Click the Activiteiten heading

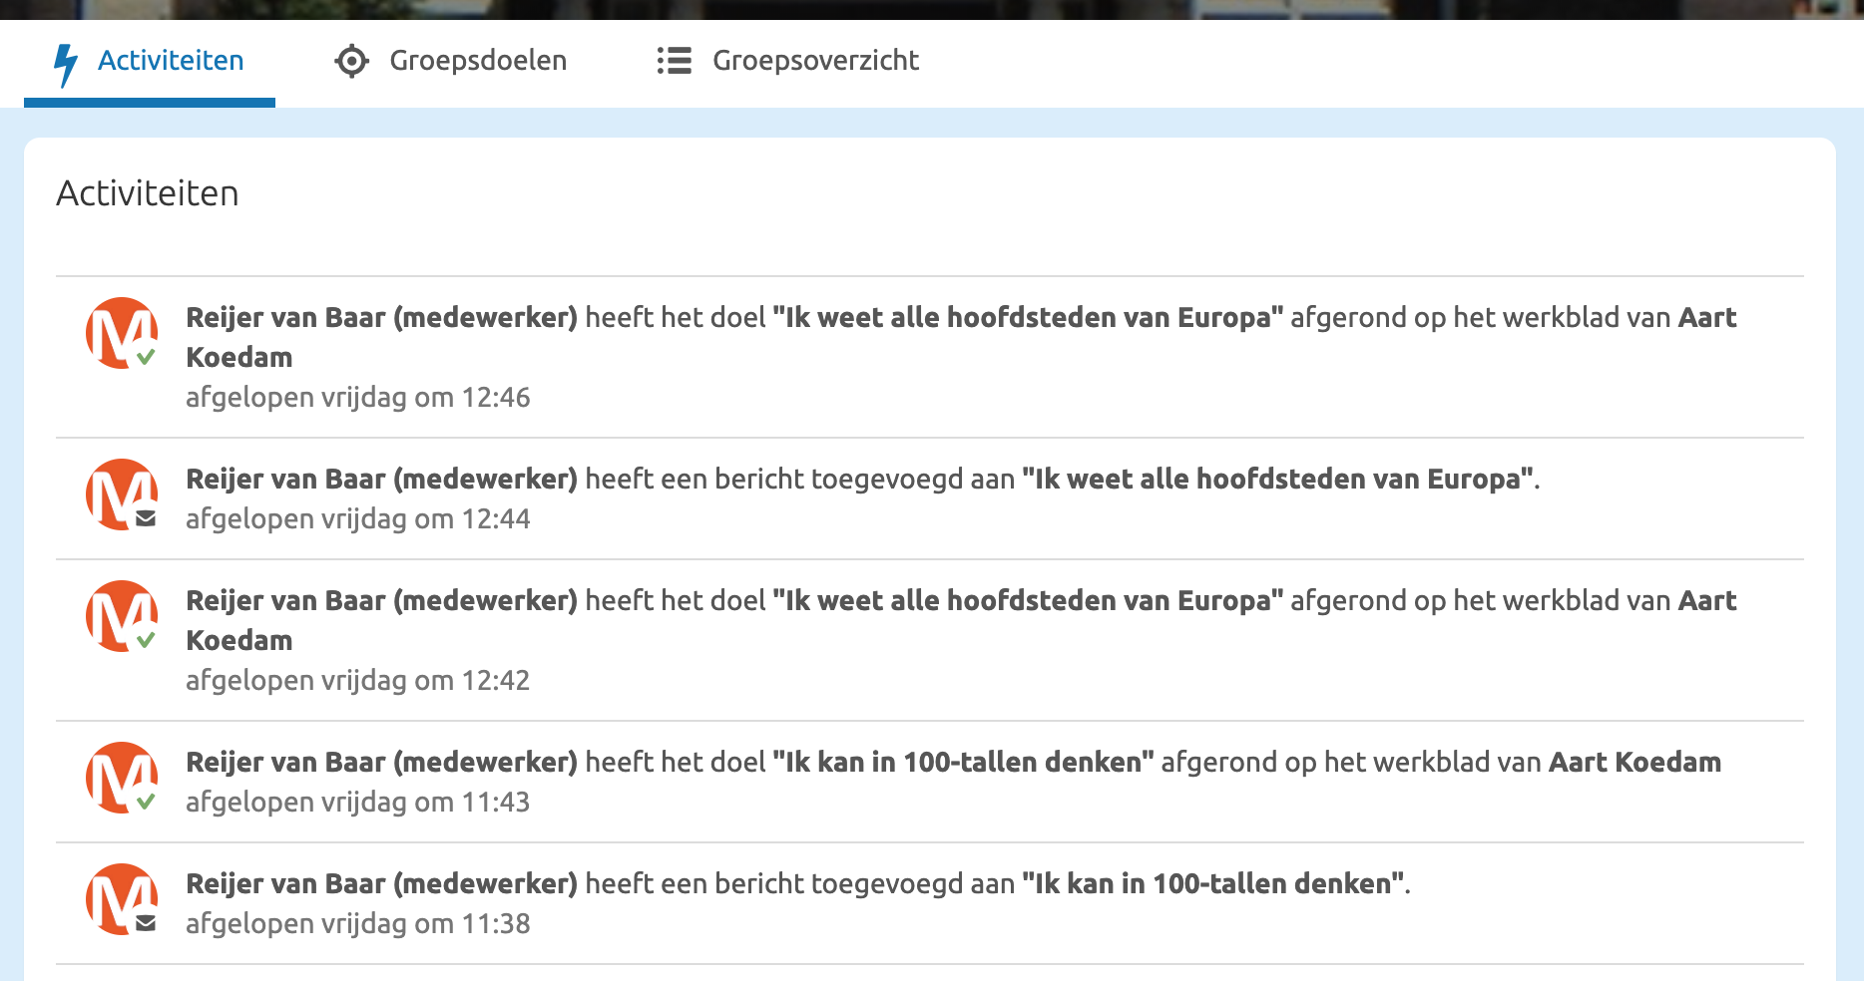point(149,192)
